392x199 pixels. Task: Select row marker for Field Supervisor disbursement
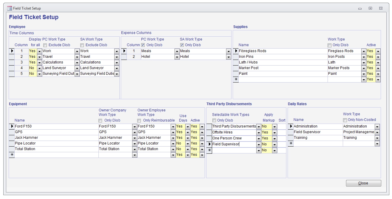coord(209,144)
